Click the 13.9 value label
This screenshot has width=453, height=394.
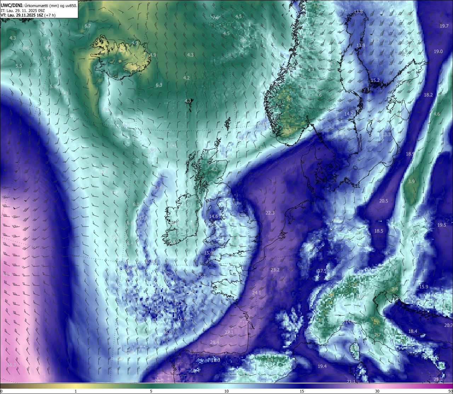click(x=361, y=45)
